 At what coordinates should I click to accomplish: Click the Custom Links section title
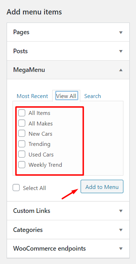pyautogui.click(x=32, y=211)
